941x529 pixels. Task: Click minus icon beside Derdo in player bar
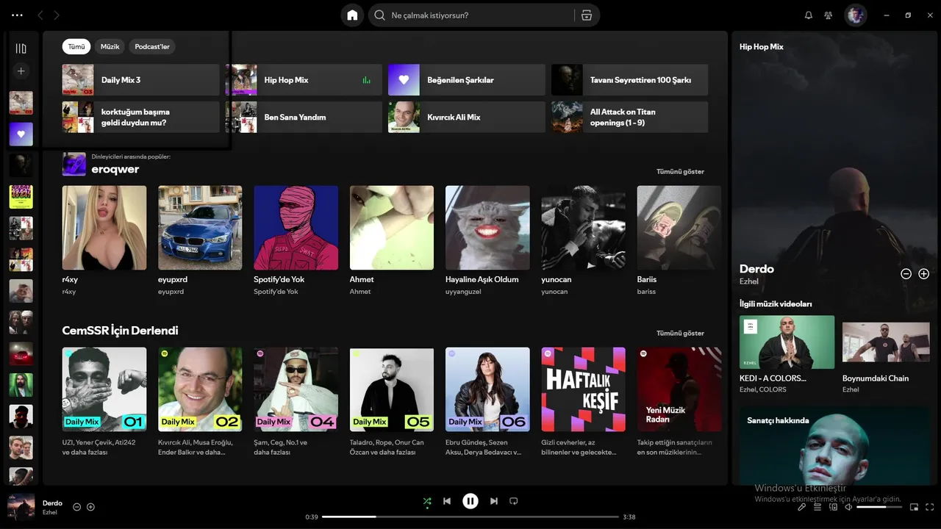(x=76, y=507)
